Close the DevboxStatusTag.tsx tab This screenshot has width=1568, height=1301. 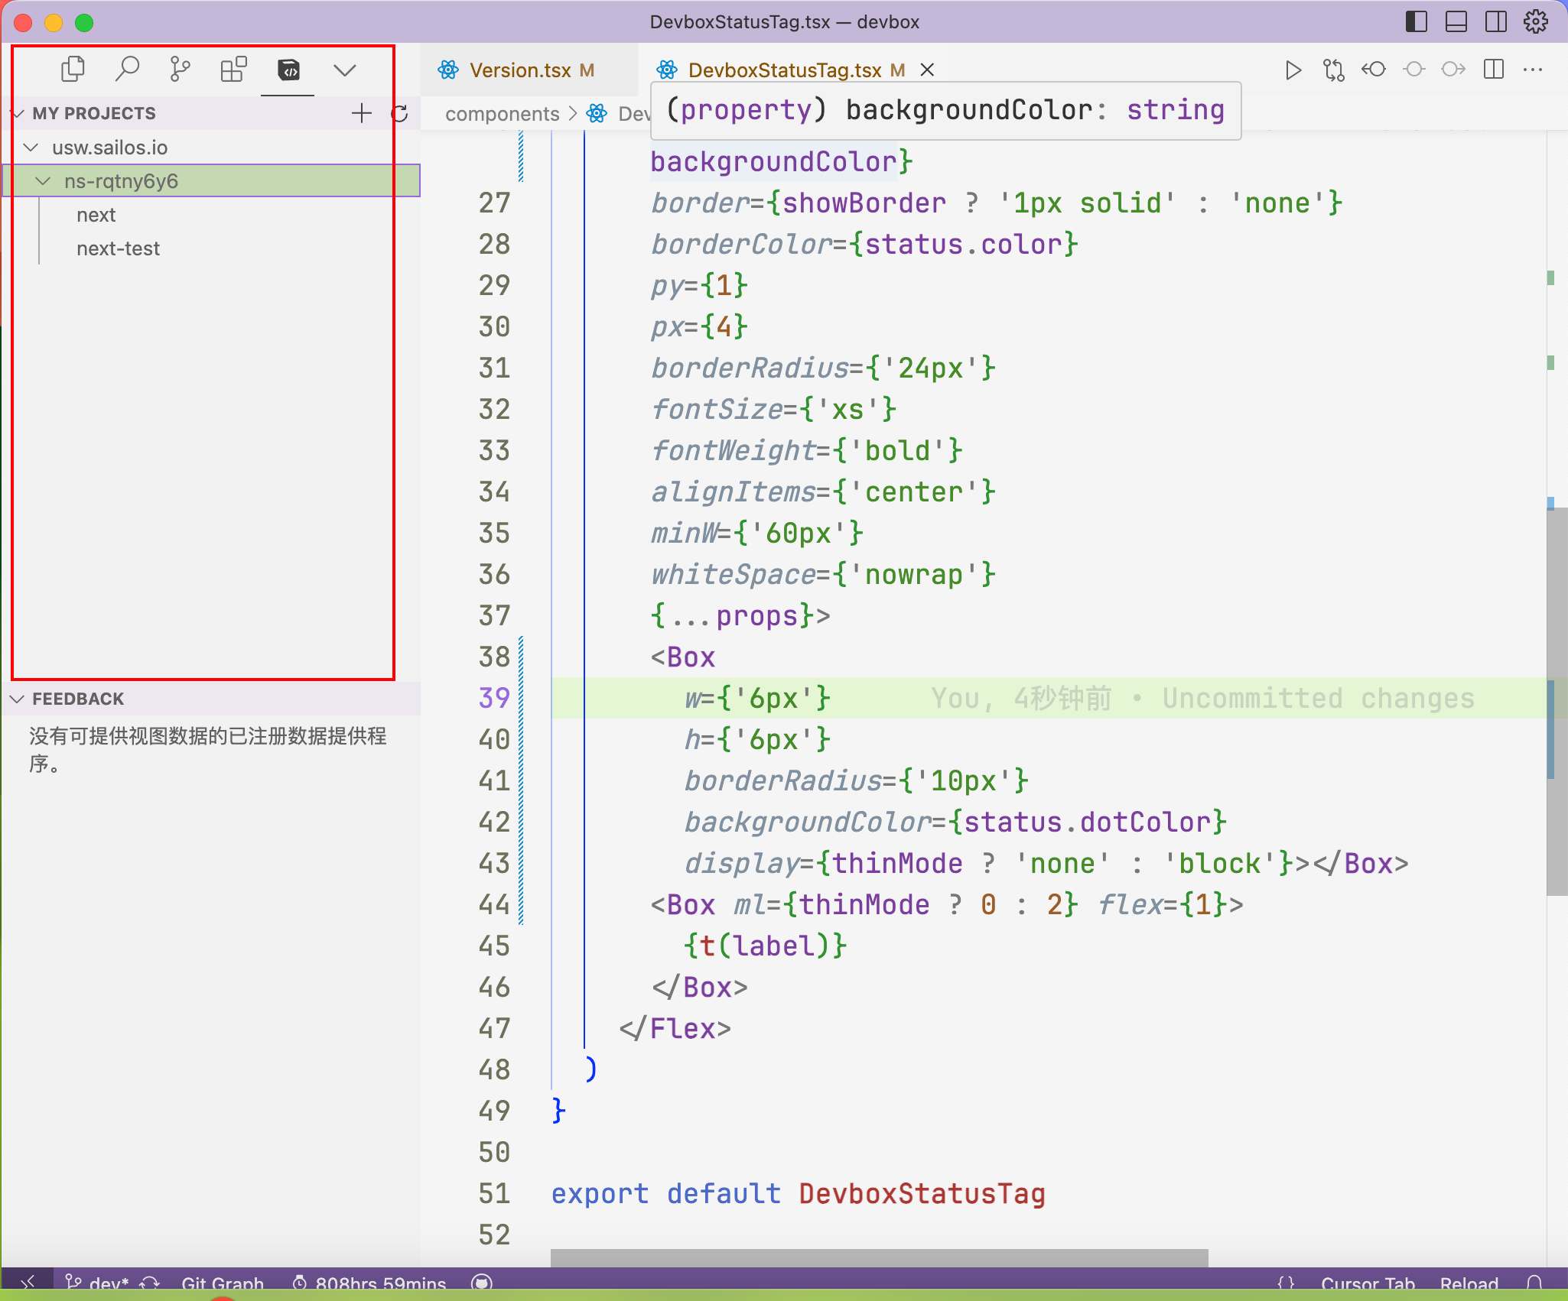tap(927, 70)
